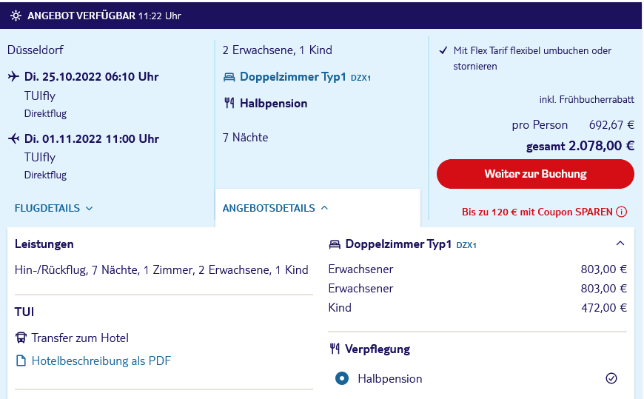Click the PDF document icon
Image resolution: width=644 pixels, height=399 pixels.
tap(21, 361)
